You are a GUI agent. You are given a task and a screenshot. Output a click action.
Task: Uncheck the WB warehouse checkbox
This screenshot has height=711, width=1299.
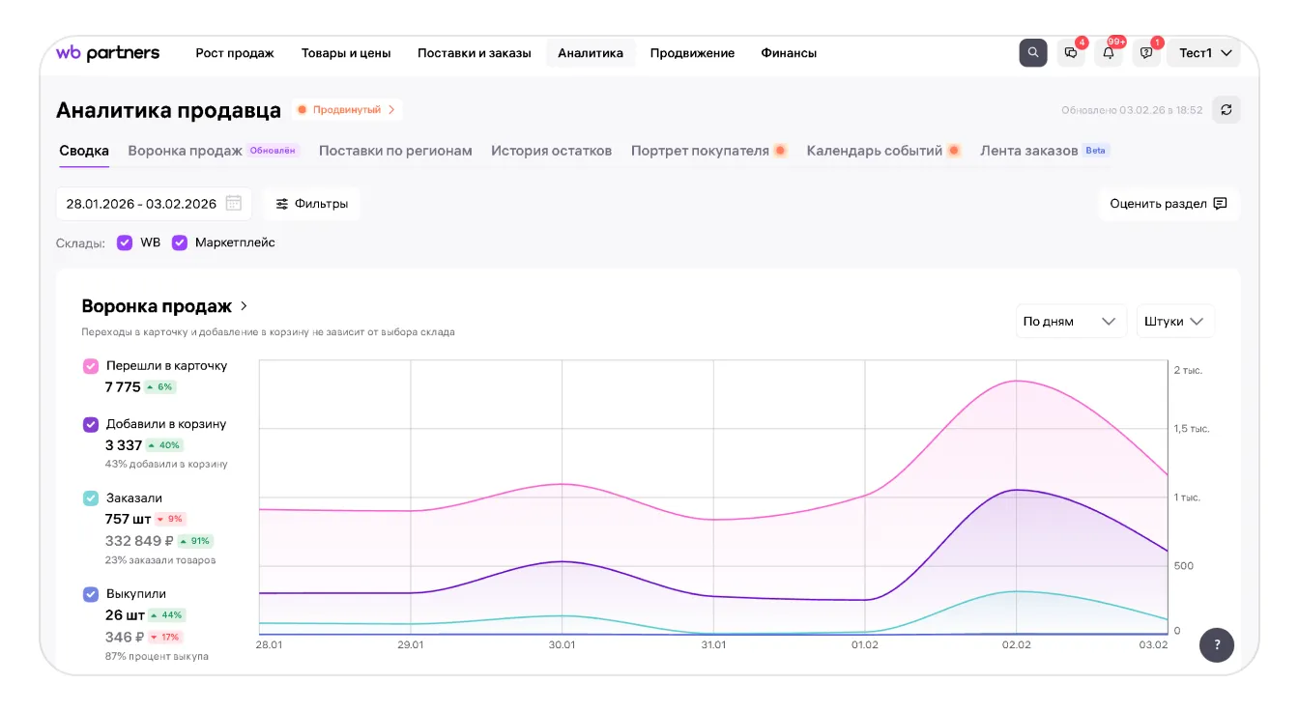click(x=125, y=242)
